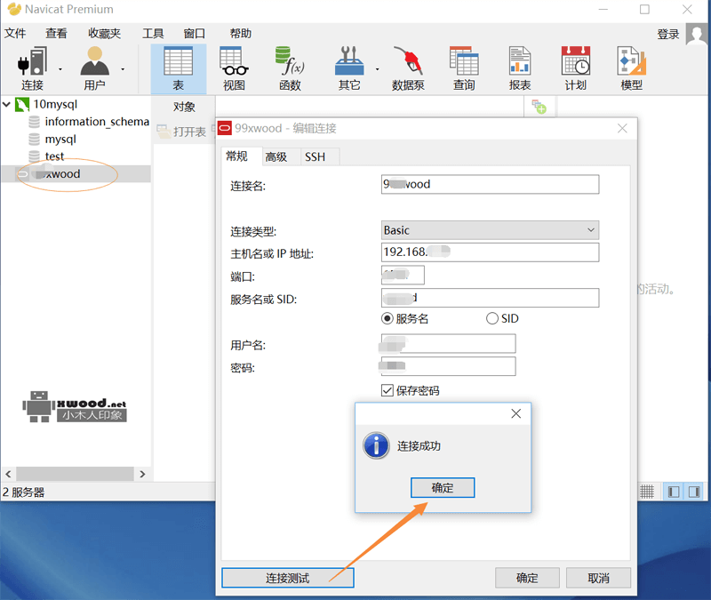Open the 其它 tools icon

click(x=349, y=68)
